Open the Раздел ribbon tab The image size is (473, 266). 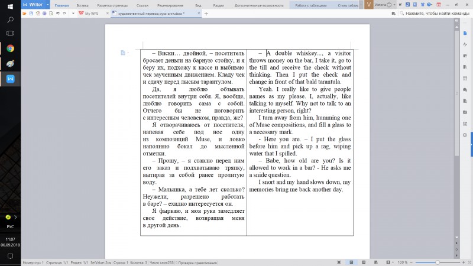[218, 5]
